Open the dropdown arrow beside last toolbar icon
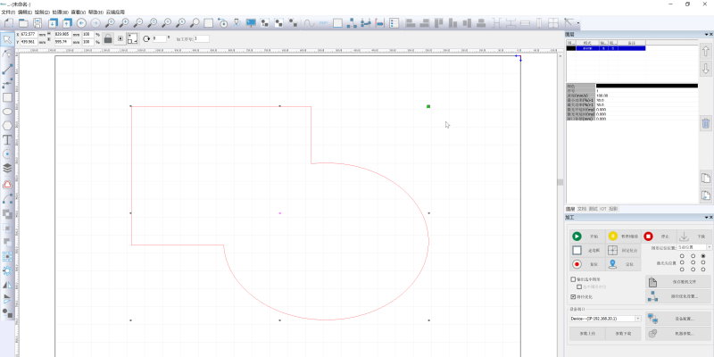This screenshot has height=357, width=714. point(578,23)
